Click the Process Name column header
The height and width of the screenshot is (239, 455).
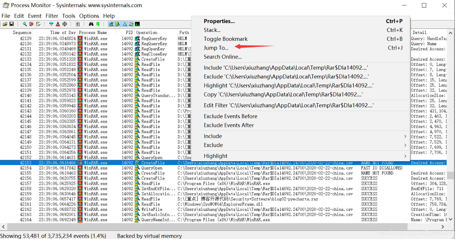click(x=93, y=33)
